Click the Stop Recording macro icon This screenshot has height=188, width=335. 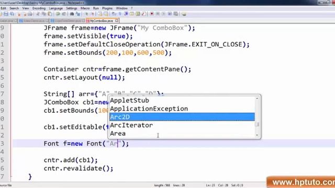click(x=158, y=14)
